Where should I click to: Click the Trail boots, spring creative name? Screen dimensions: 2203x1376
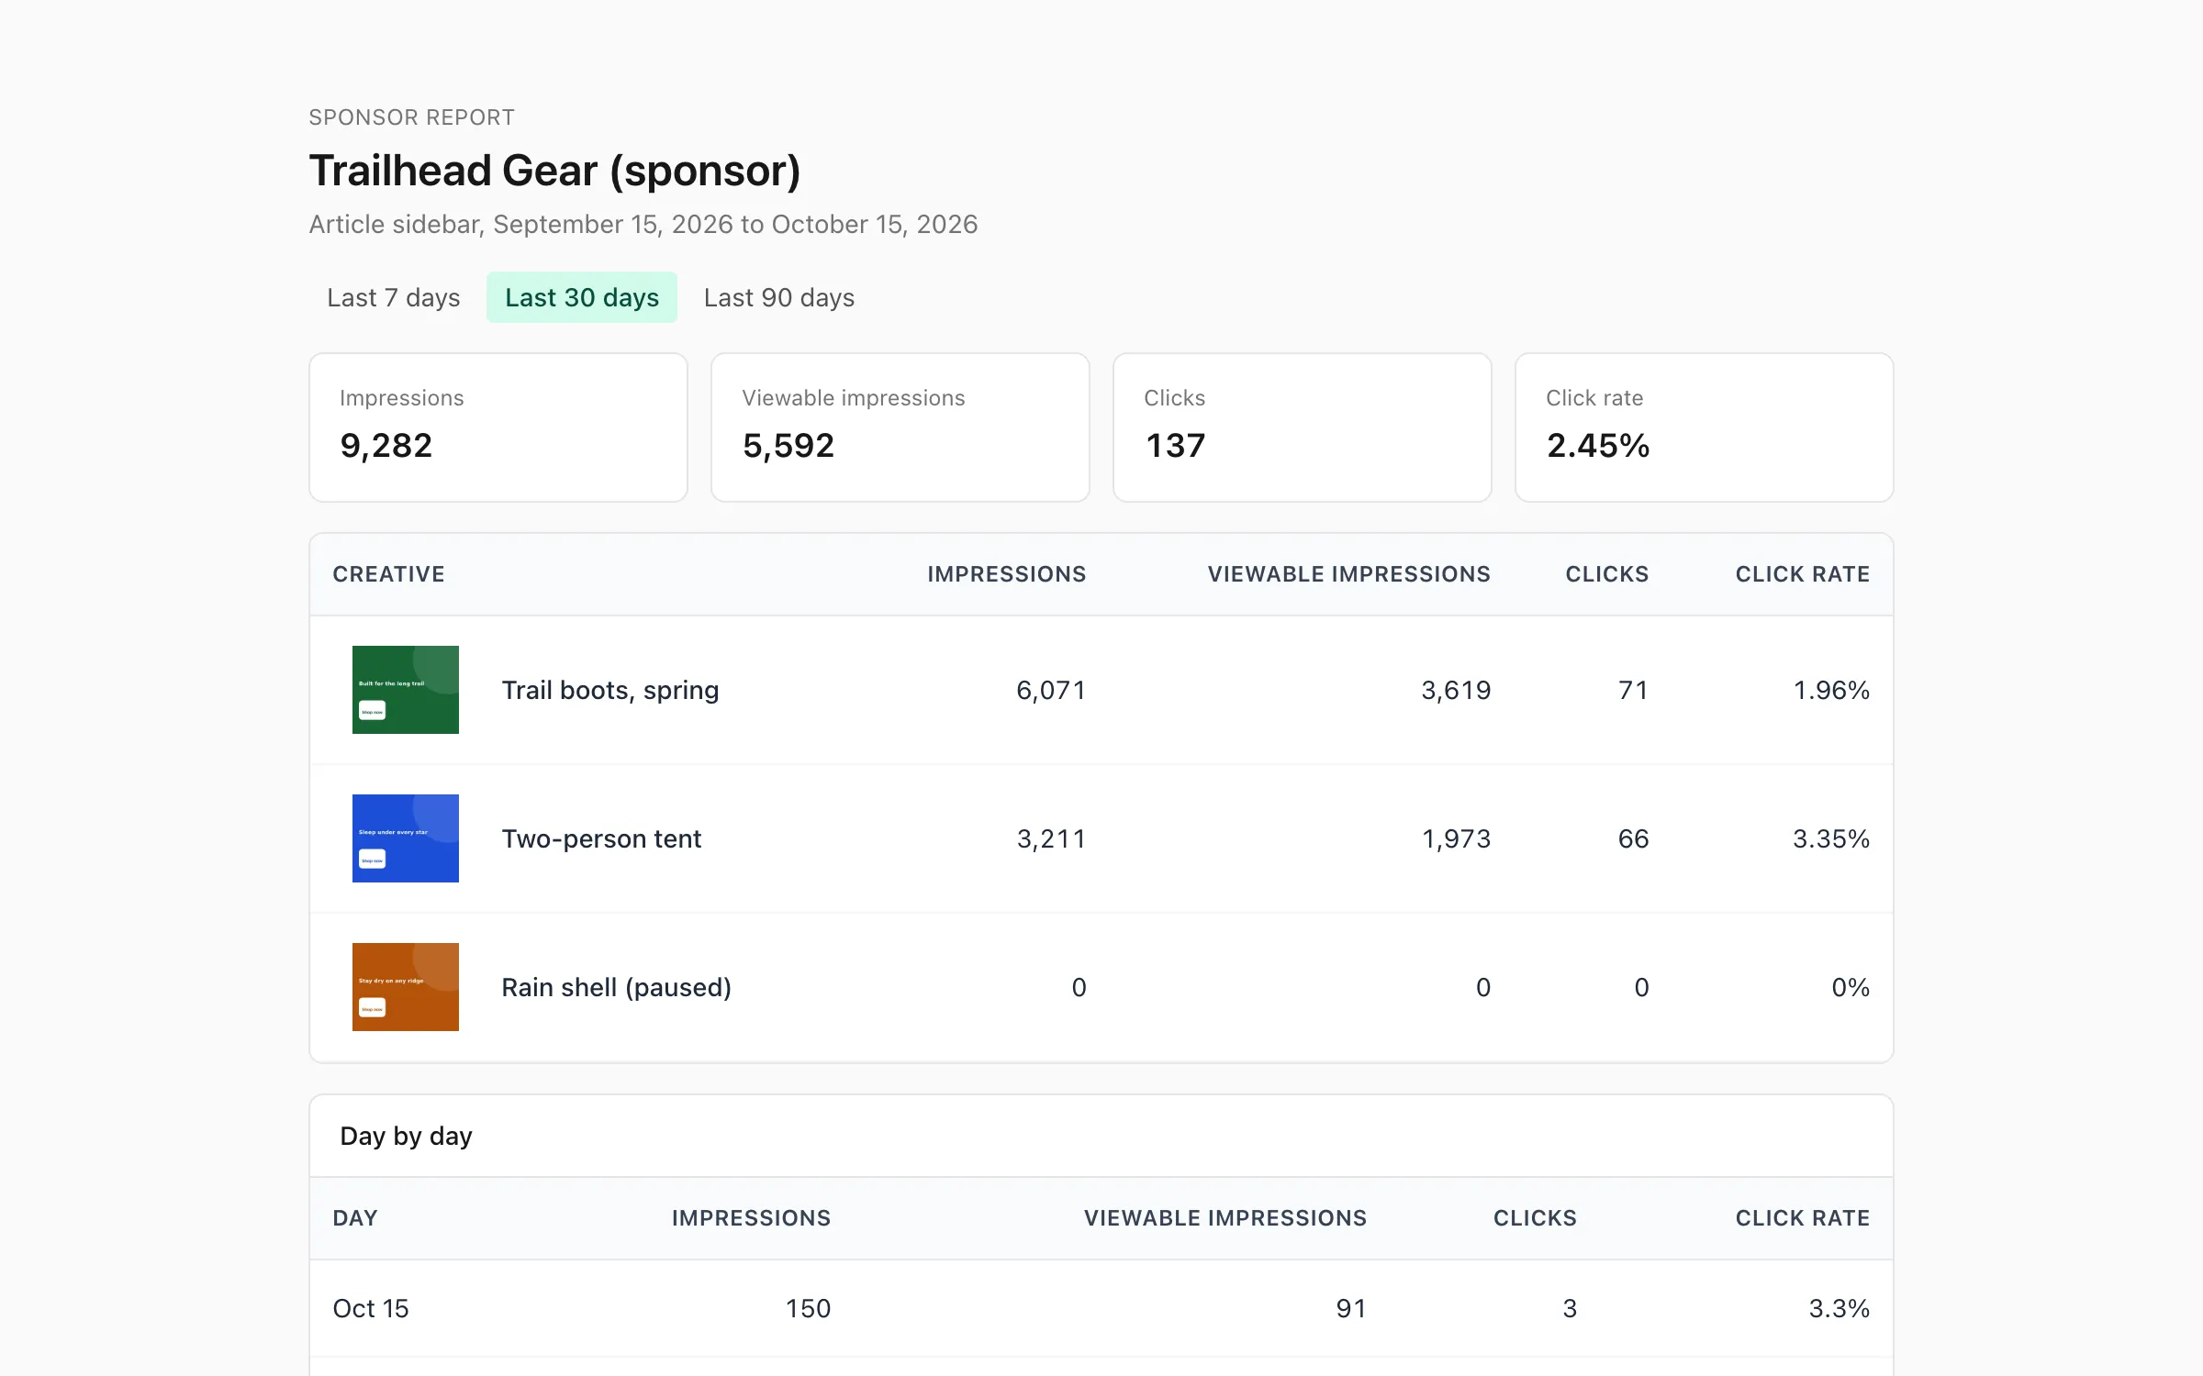[609, 690]
